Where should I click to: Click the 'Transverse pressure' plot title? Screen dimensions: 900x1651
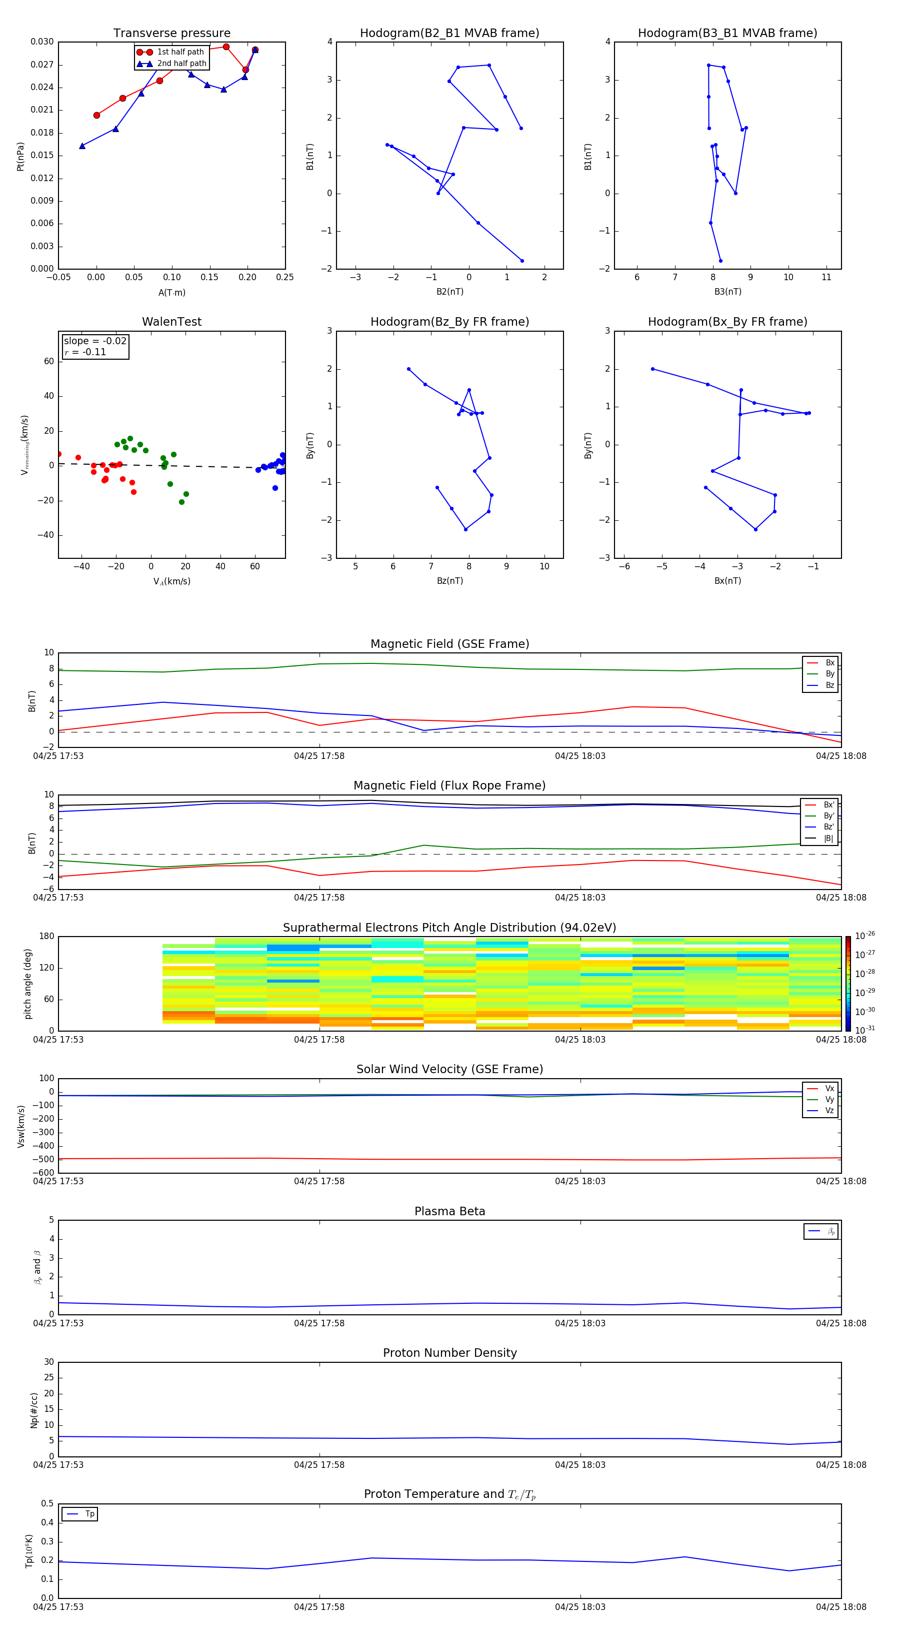pyautogui.click(x=171, y=34)
